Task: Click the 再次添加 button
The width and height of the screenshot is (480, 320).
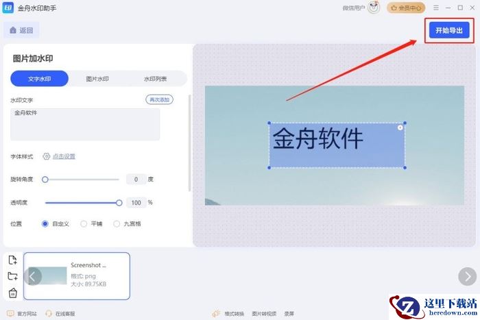Action: pos(159,99)
